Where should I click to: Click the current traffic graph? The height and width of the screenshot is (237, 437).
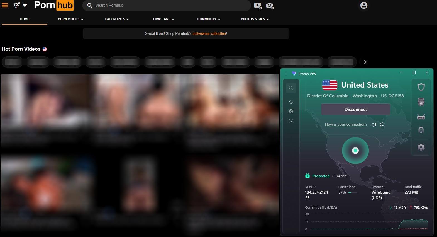(x=369, y=222)
